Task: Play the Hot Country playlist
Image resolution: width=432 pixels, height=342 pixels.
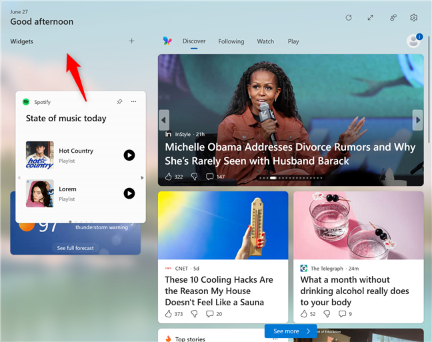Action: point(129,155)
